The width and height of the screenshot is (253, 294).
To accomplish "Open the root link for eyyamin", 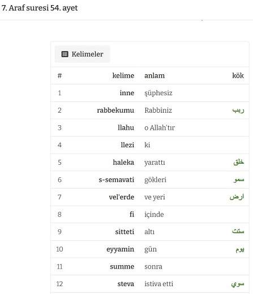I will pos(240,249).
